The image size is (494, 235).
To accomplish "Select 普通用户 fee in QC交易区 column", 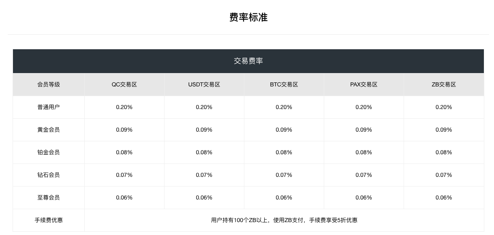I will 124,107.
